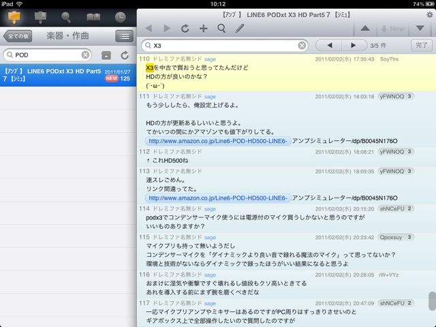Tap the battery indicator 74%
The height and width of the screenshot is (327, 436).
(423, 4)
